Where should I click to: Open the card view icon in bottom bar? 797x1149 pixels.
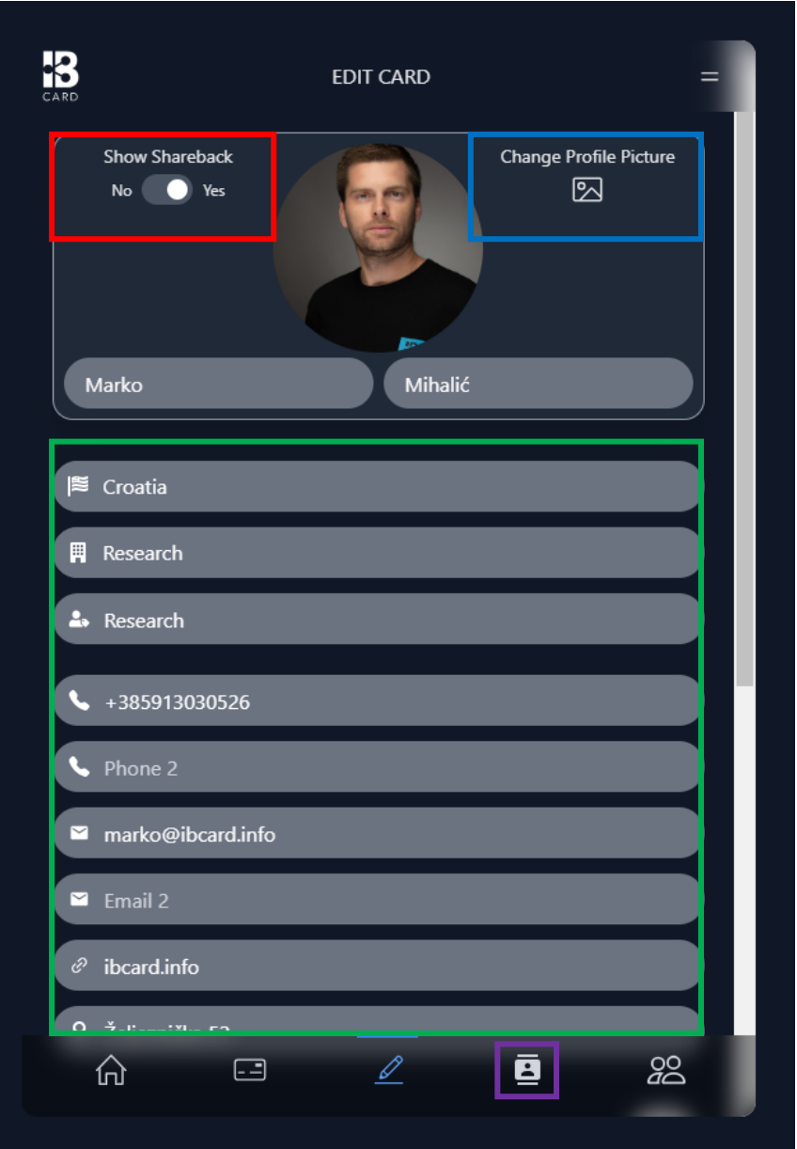click(250, 1070)
